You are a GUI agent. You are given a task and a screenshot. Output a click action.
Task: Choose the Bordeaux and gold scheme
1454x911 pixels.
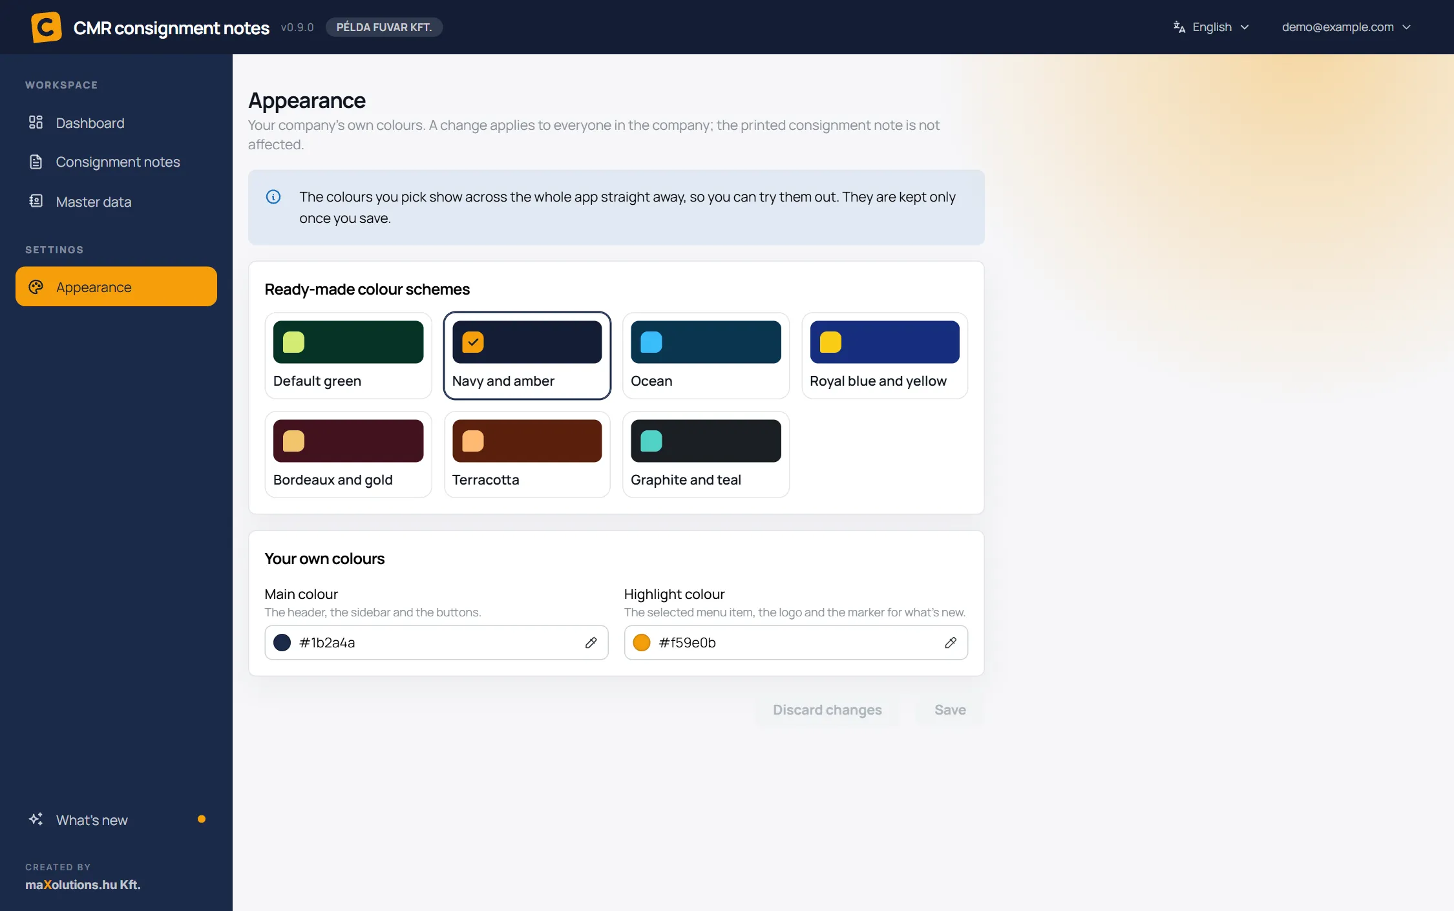point(348,454)
